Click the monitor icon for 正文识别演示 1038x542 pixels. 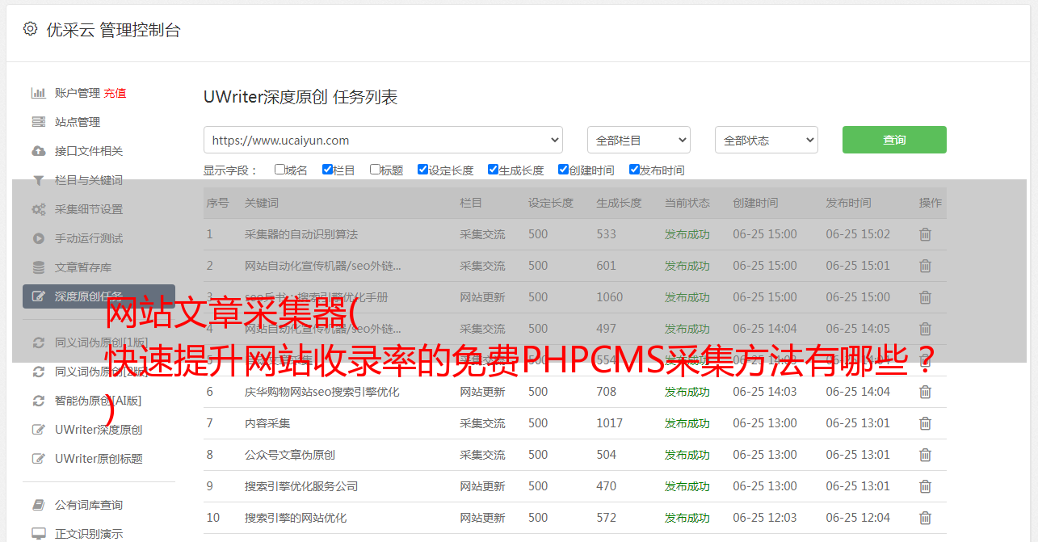(38, 534)
